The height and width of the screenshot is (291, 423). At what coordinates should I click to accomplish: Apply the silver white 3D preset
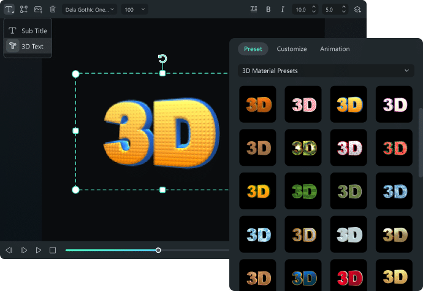click(x=349, y=235)
